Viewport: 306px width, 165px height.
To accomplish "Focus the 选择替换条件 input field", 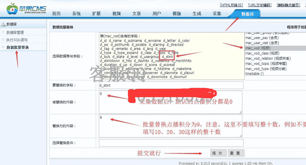I will [x=171, y=143].
